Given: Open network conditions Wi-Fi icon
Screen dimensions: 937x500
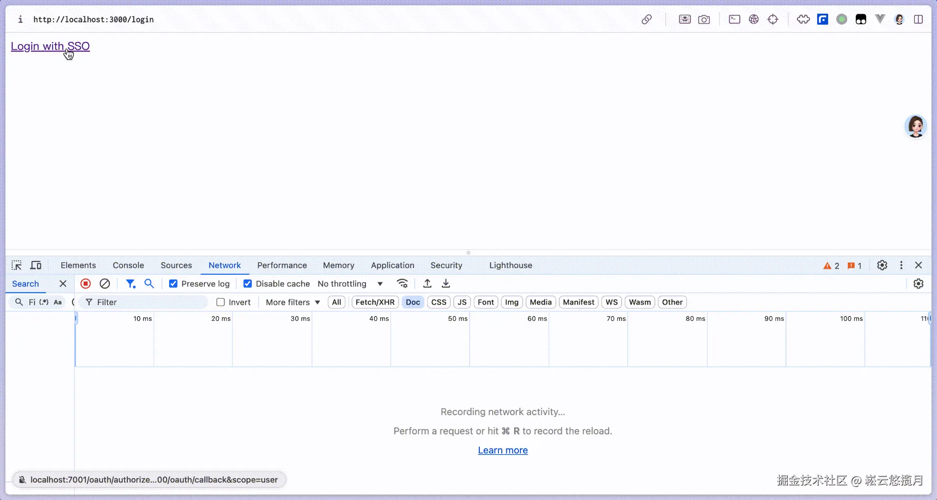Looking at the screenshot, I should [402, 284].
